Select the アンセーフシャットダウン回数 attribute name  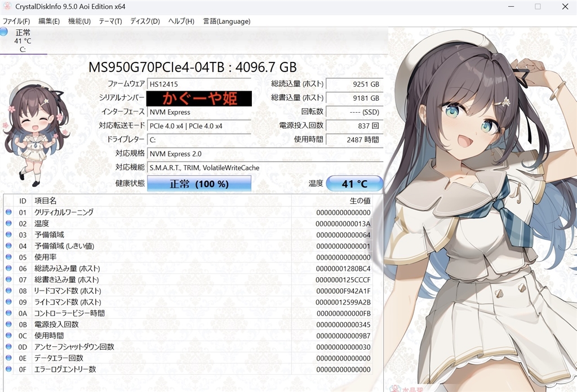pyautogui.click(x=74, y=347)
